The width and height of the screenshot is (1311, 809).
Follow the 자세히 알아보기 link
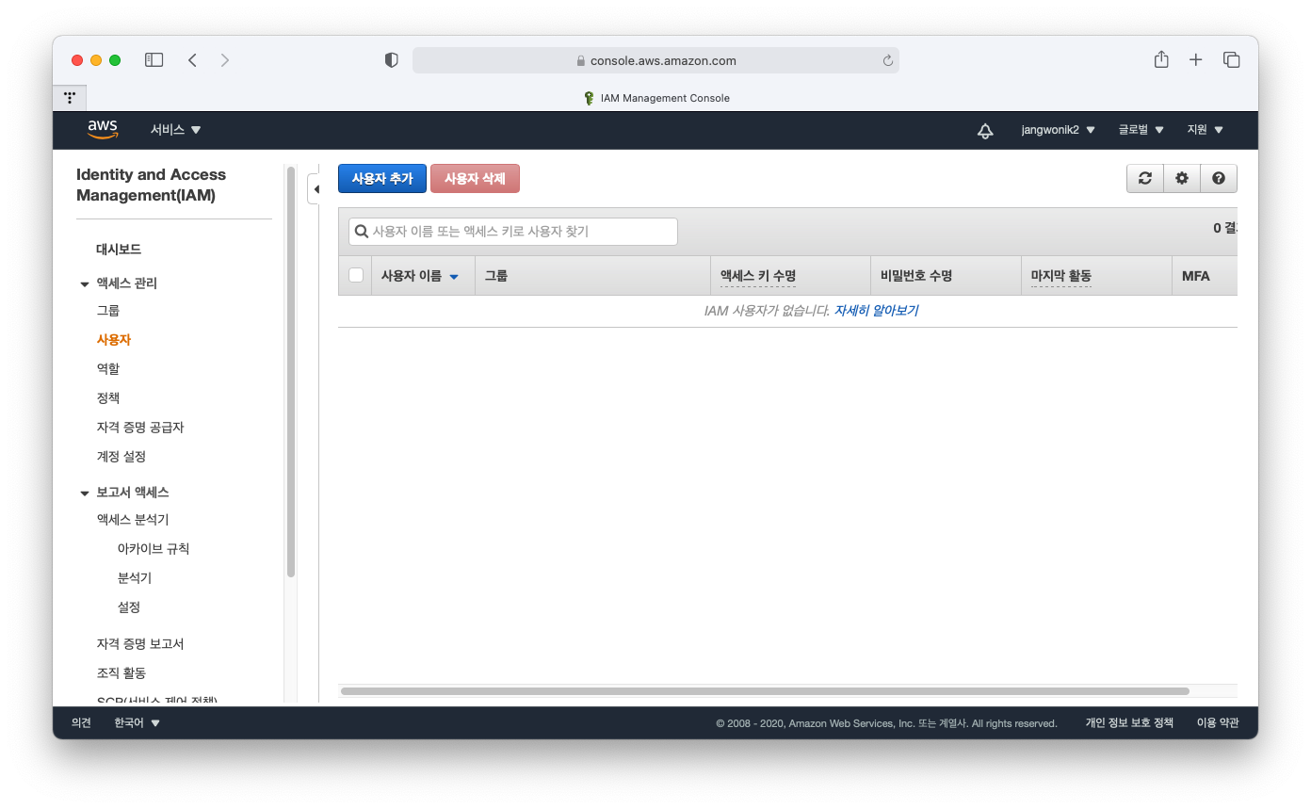[x=876, y=311]
